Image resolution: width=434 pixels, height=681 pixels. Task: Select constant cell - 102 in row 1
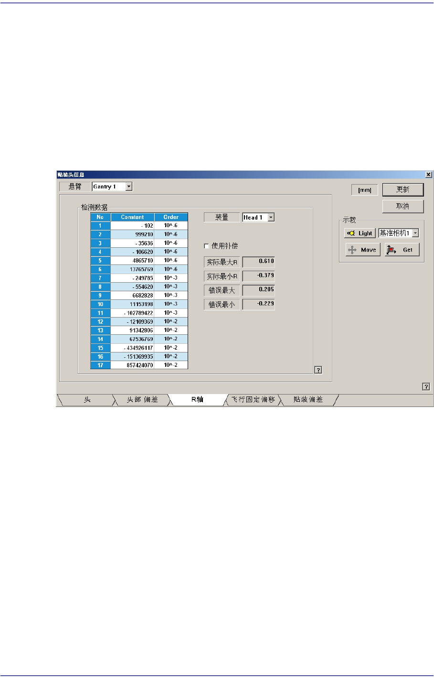[132, 226]
